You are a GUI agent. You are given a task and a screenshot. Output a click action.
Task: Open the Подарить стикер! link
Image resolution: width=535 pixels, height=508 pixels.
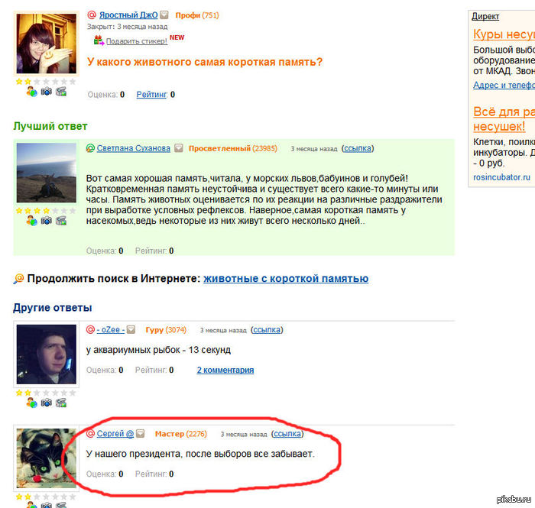pos(137,41)
